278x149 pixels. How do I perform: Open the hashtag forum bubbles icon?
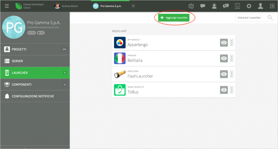(x=226, y=6)
